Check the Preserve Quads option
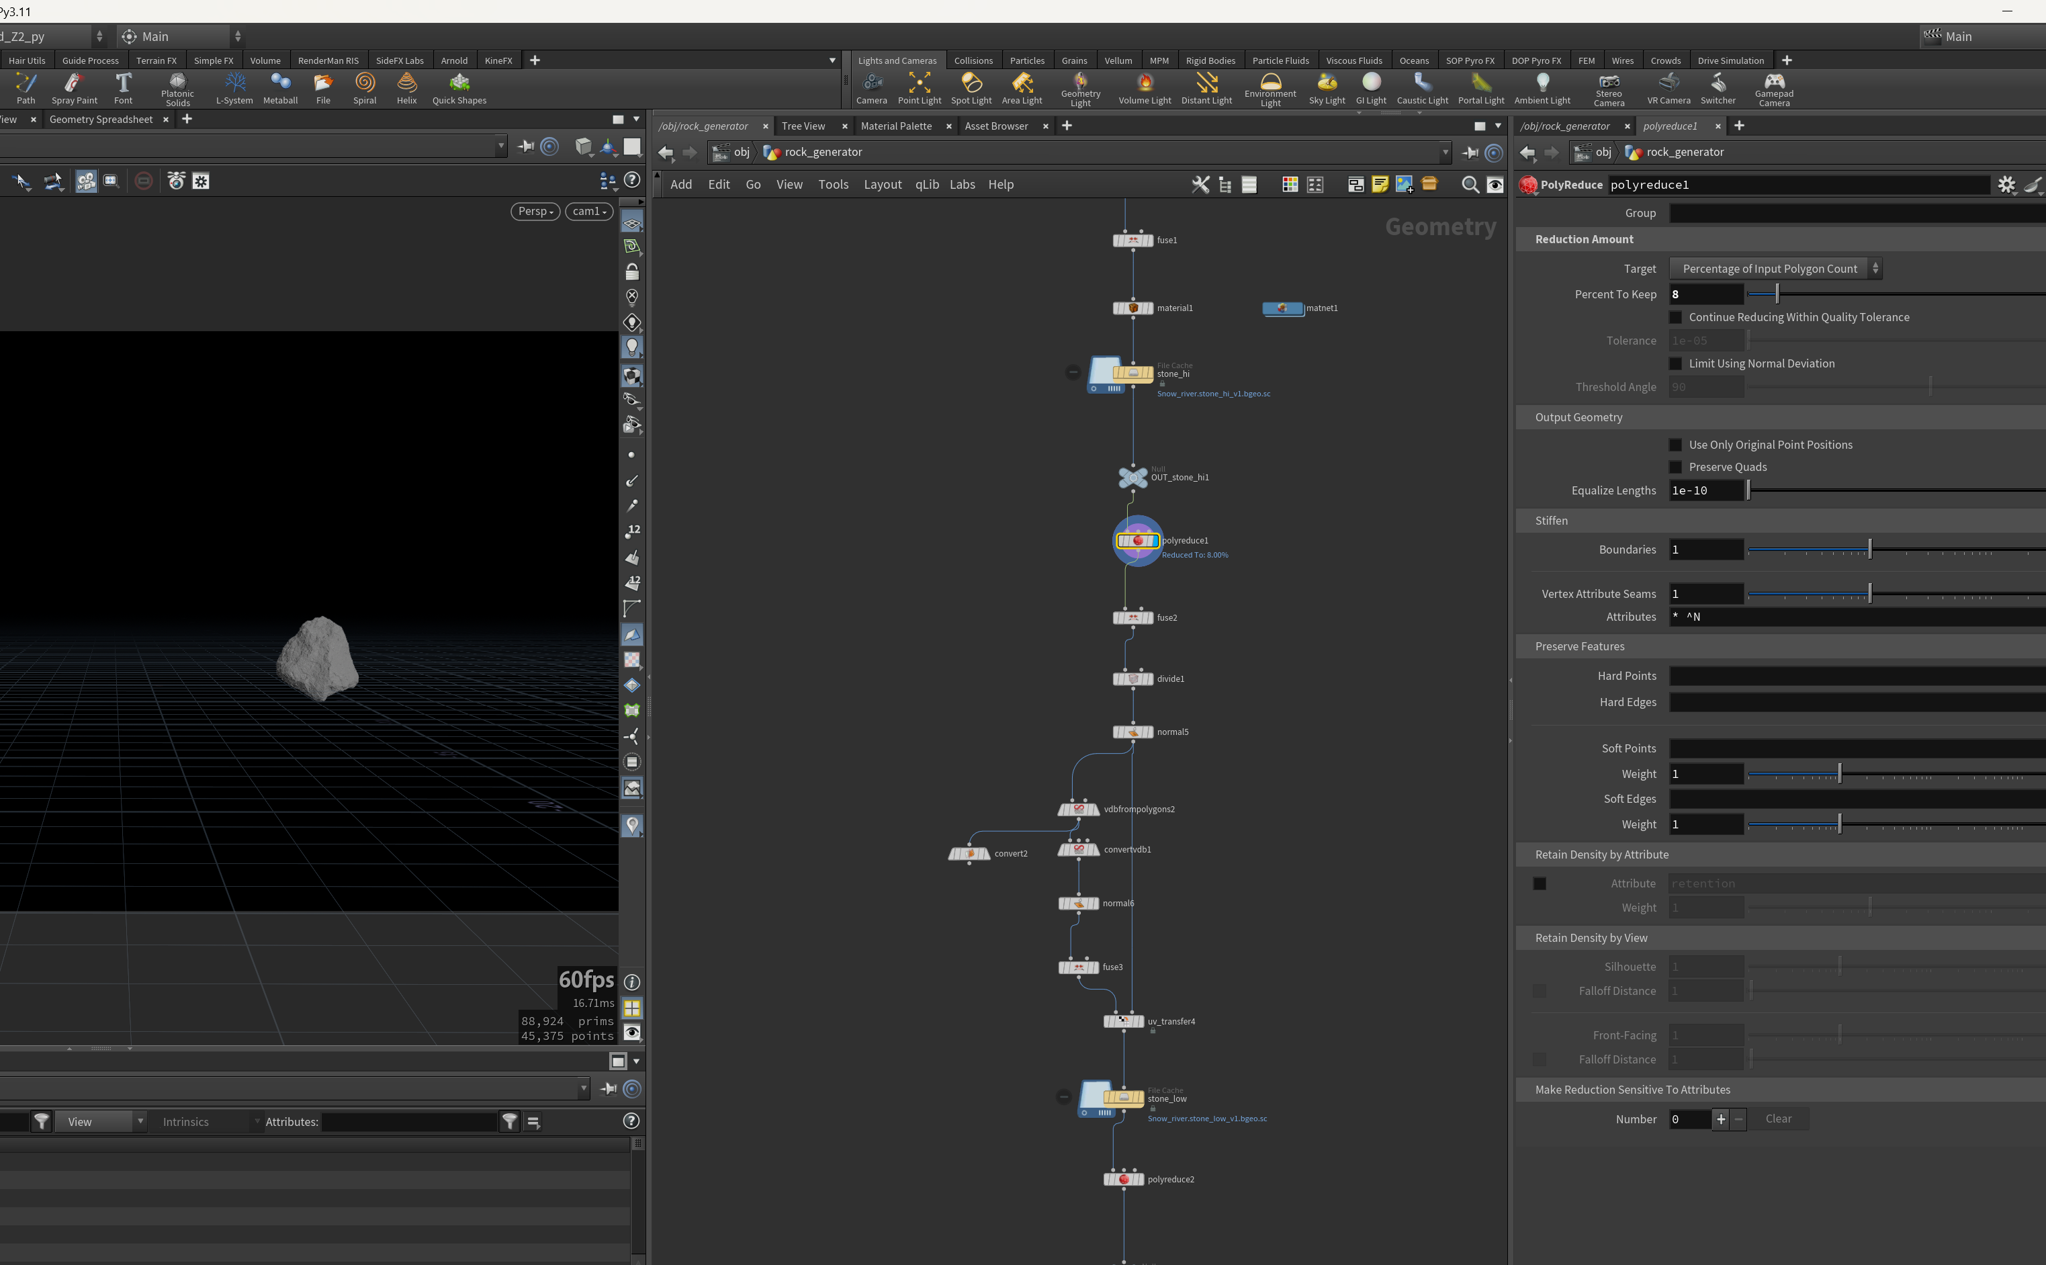Screen dimensions: 2046x1265 (x=1675, y=467)
